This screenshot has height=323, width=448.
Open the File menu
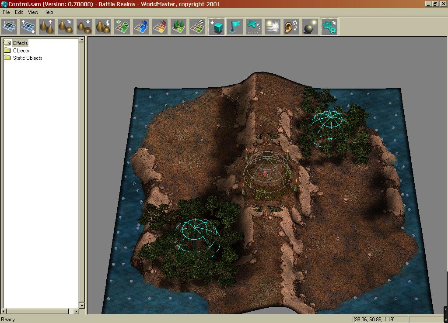[6, 12]
